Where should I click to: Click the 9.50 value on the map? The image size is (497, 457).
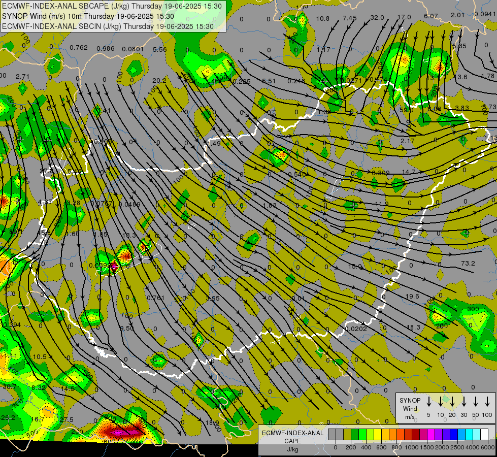click(127, 328)
